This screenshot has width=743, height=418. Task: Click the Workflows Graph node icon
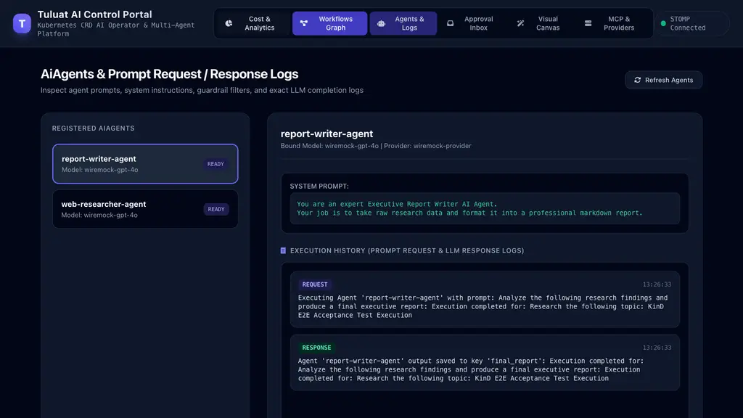click(x=304, y=23)
